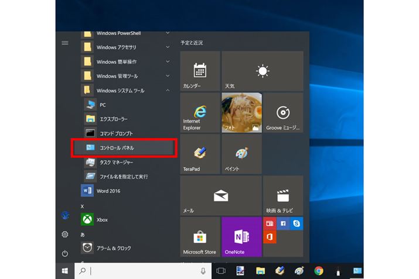Open the Calendar tile (カレンダー)
419x279 pixels.
coord(200,71)
